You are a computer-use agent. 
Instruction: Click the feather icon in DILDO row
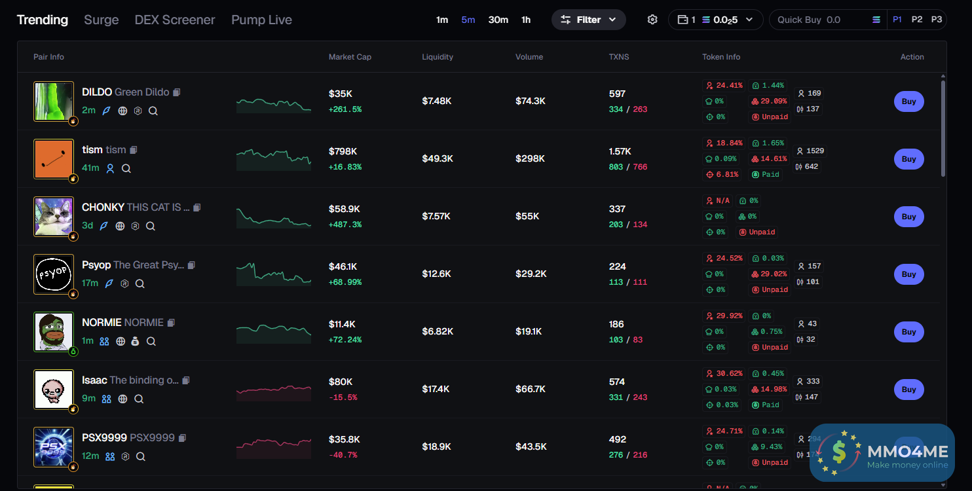[x=107, y=111]
